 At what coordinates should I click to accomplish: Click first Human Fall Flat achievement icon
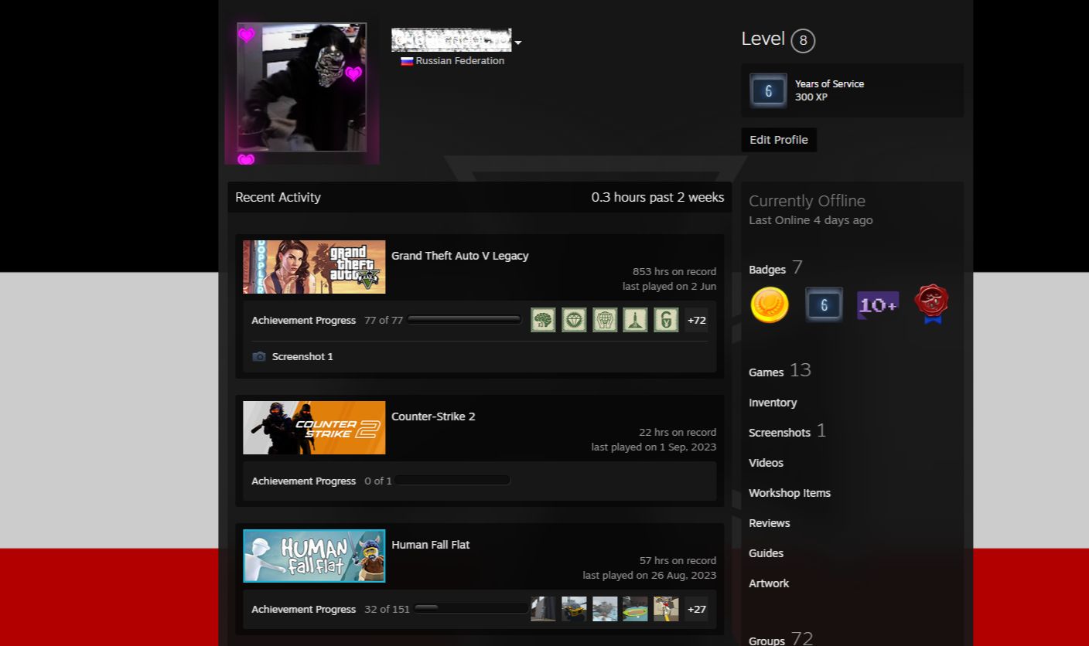click(x=543, y=609)
